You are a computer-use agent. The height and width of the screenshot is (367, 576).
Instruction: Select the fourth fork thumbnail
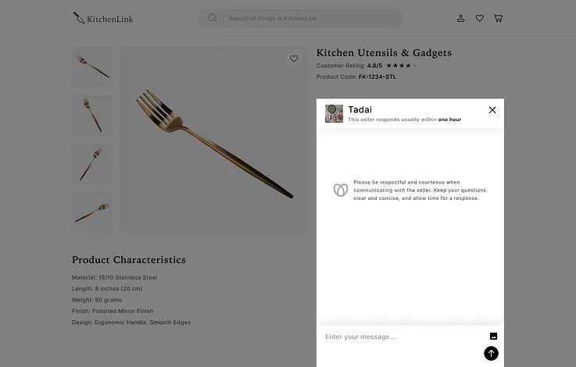(92, 212)
